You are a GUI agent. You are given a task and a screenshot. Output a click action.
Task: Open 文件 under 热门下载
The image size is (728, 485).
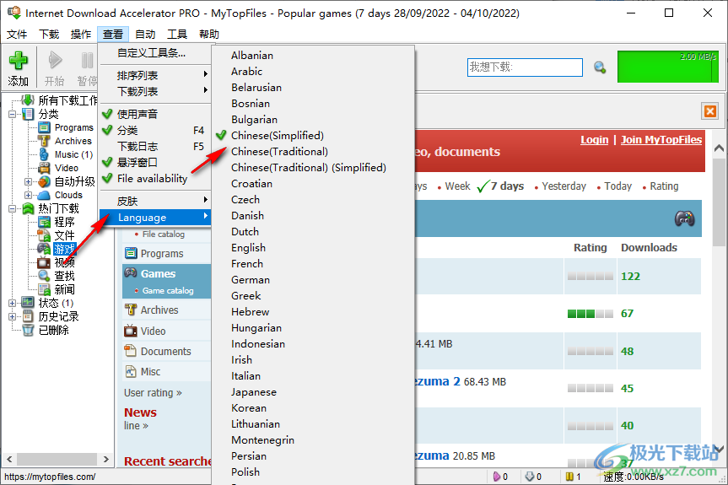click(64, 235)
